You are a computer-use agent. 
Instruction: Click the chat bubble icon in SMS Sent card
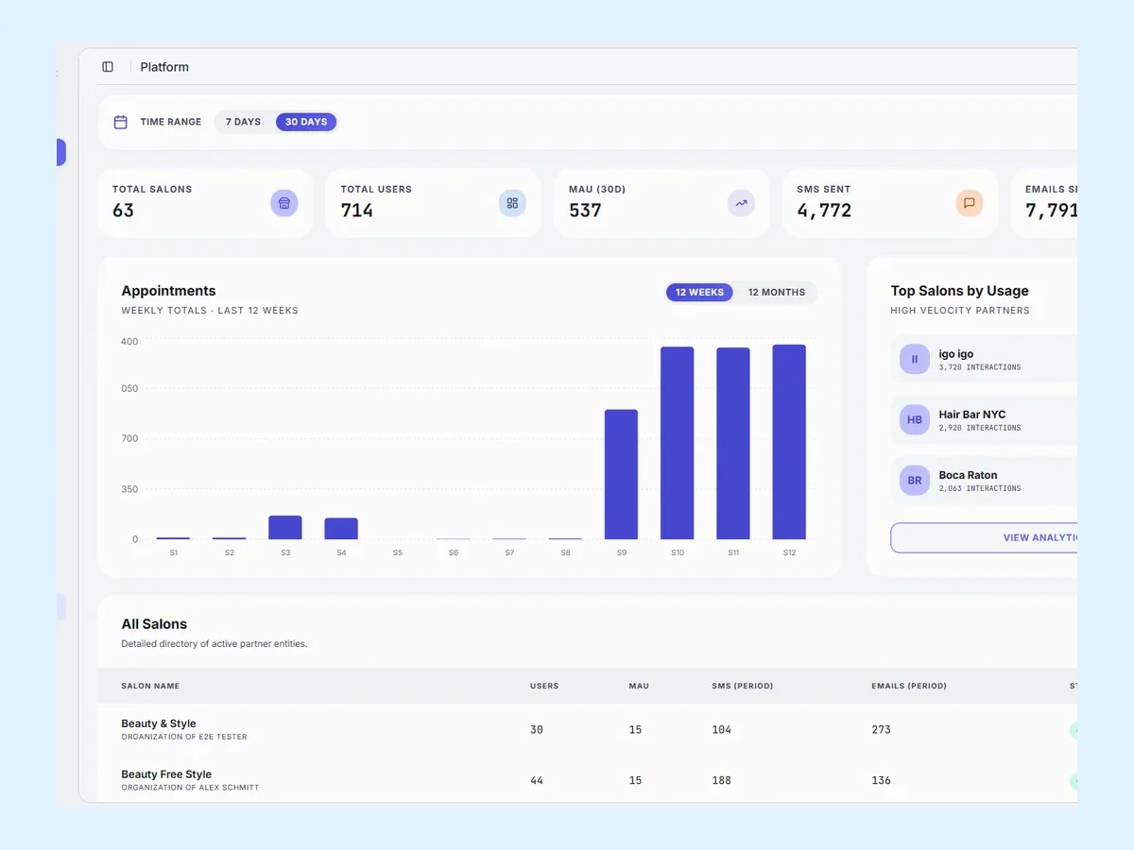[x=969, y=203]
